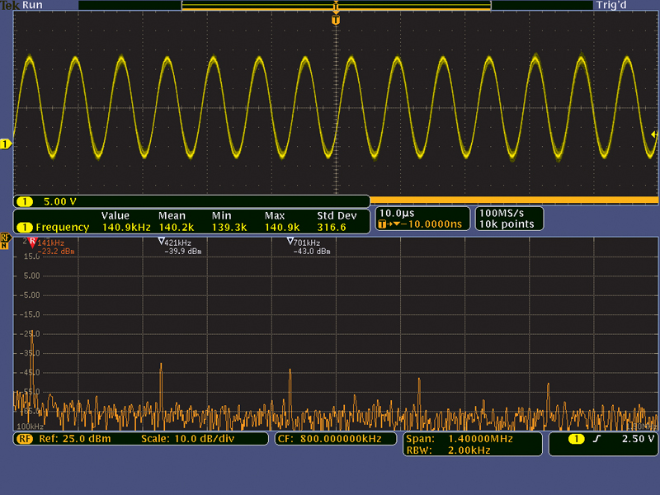Click the channel 1 ground reference marker

point(6,144)
